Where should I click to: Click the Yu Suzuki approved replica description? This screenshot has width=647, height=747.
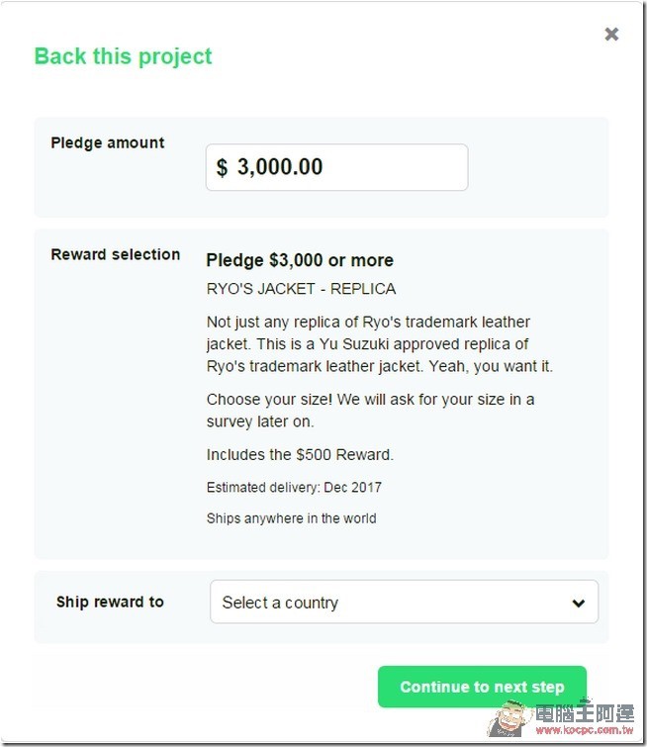pyautogui.click(x=380, y=344)
